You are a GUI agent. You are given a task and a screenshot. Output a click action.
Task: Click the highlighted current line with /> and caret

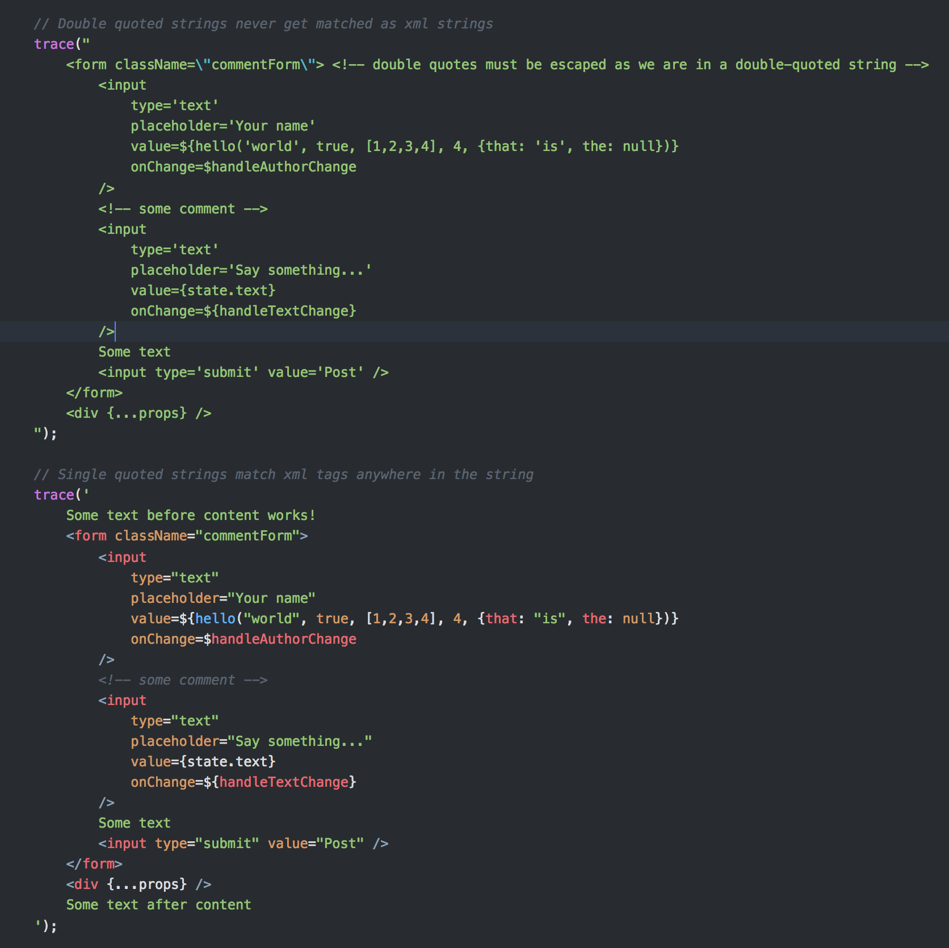(474, 332)
